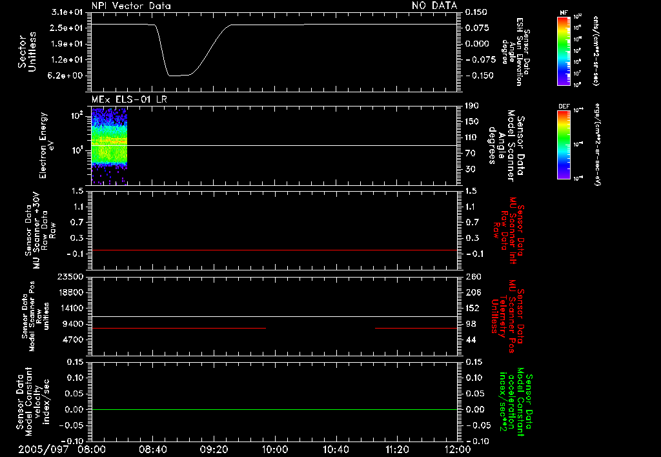Image resolution: width=661 pixels, height=457 pixels.
Task: Click the red 'MU Scanner Init Raw Data' label
Action: tap(509, 230)
